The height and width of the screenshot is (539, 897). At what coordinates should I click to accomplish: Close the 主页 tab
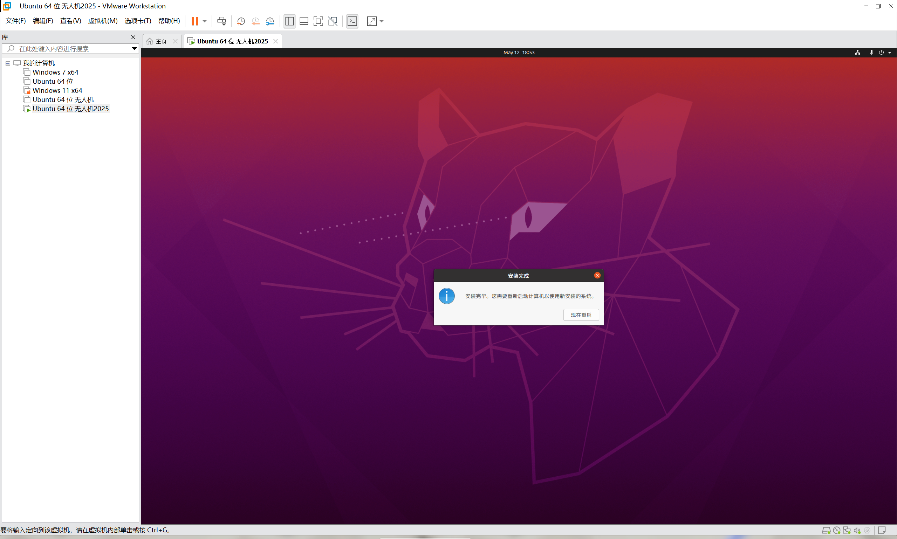point(175,41)
